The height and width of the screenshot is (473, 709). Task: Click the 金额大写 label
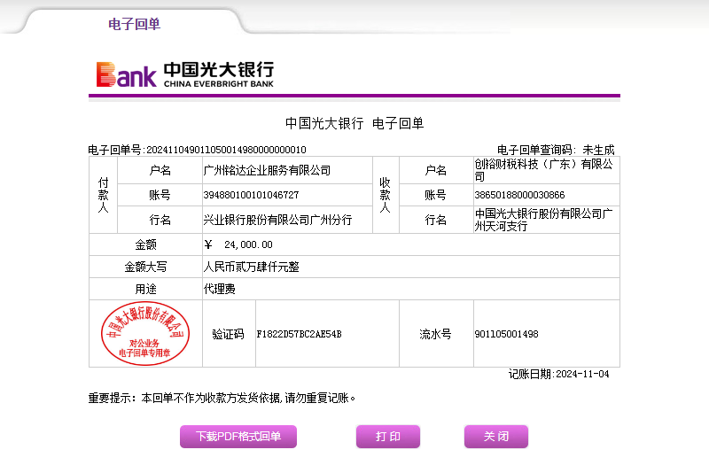(145, 267)
